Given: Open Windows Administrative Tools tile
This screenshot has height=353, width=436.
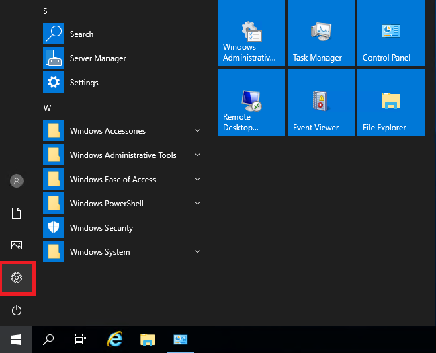Looking at the screenshot, I should click(x=251, y=32).
